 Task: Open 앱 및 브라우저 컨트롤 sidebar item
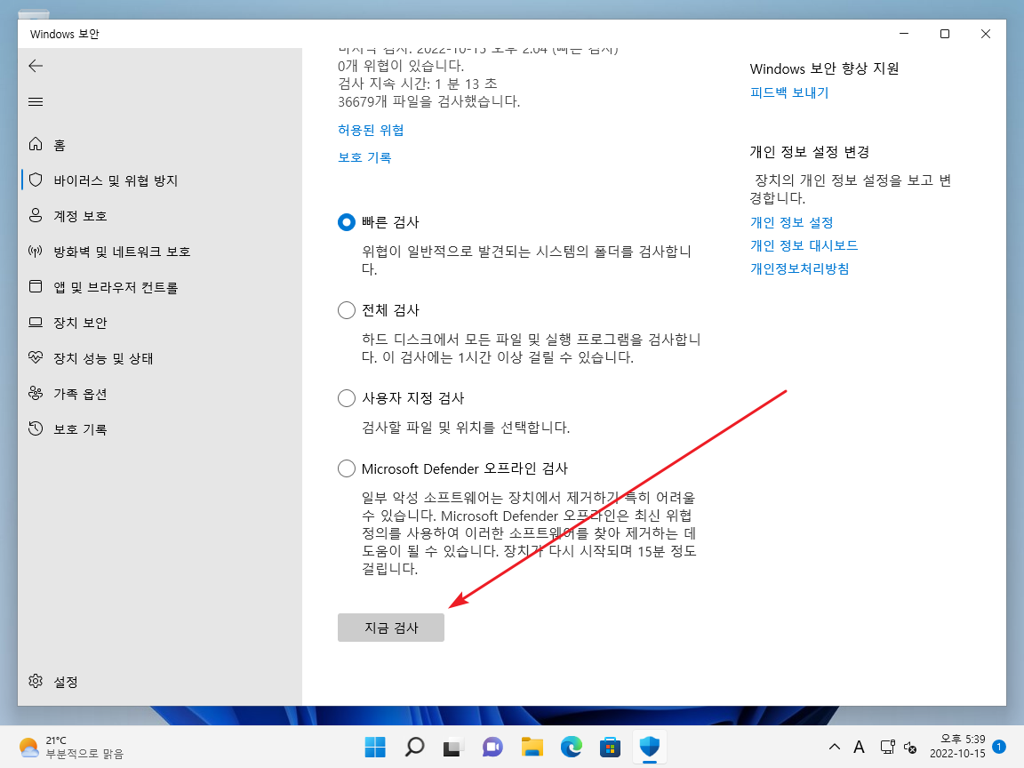coord(162,287)
